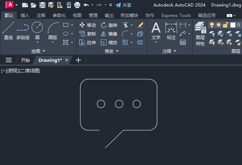Click the Offset icon

(140, 42)
